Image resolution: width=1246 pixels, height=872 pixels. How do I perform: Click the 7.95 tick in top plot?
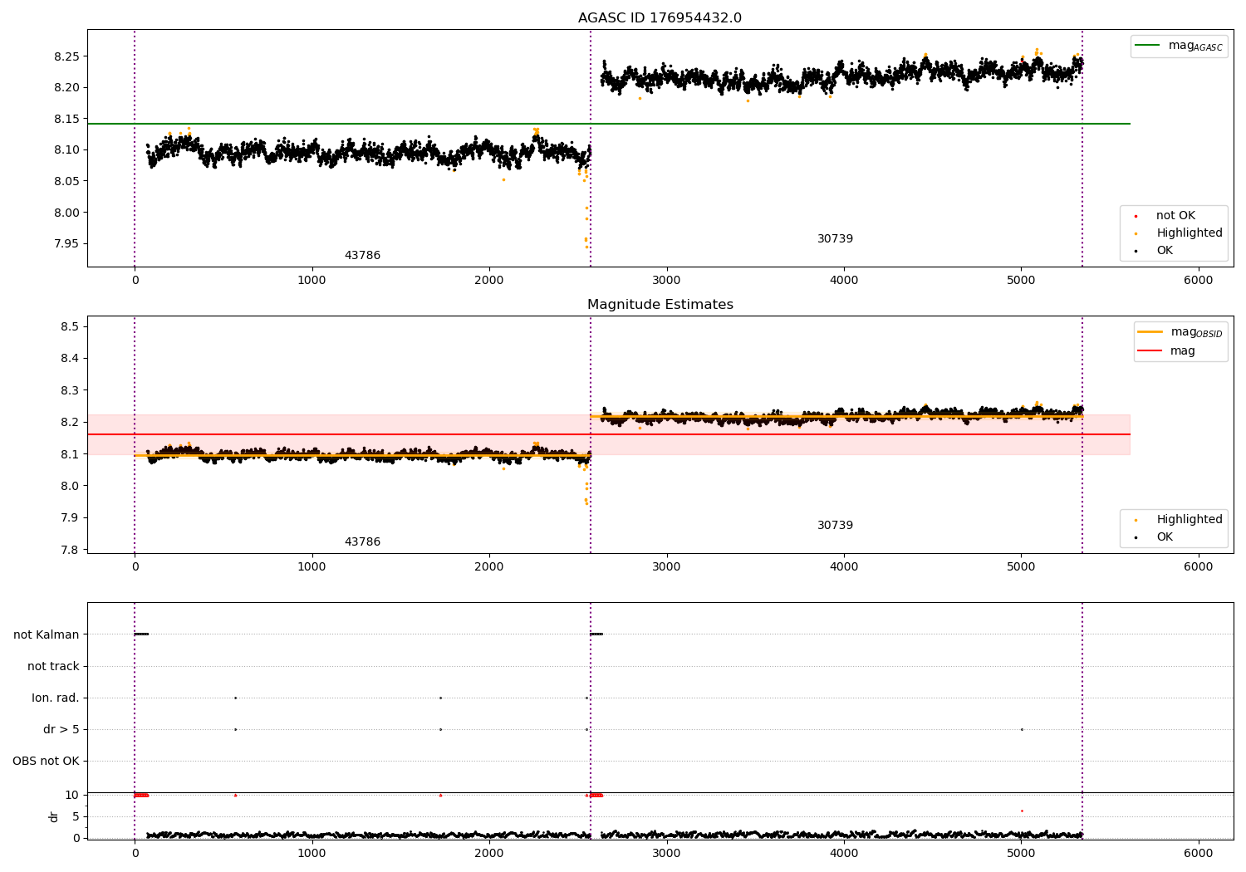[66, 243]
